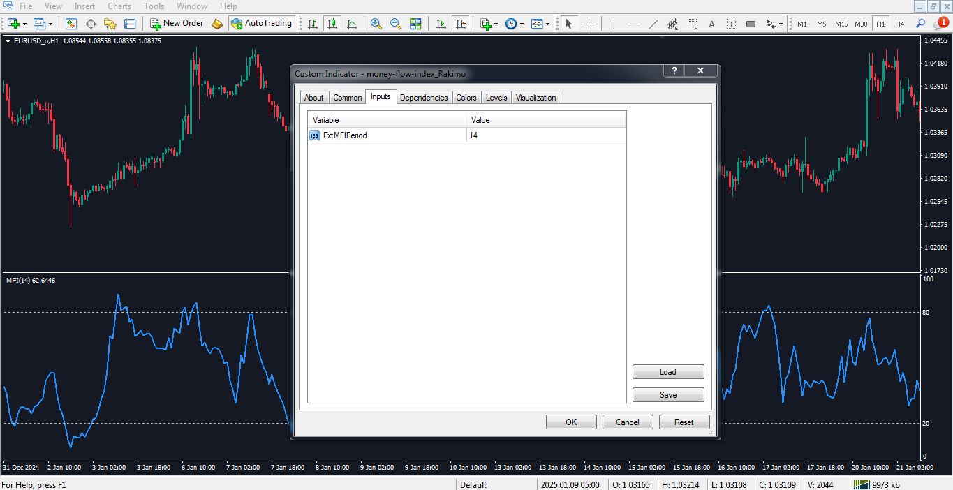The width and height of the screenshot is (953, 490).
Task: Draw a trendline with the toolbar tool
Action: (x=653, y=24)
